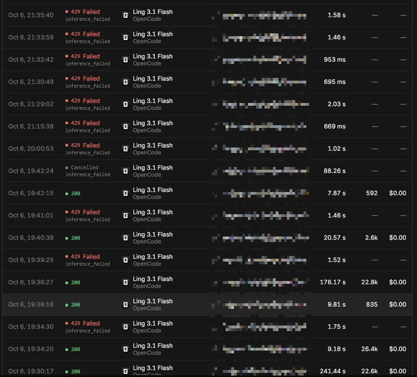The image size is (417, 377).
Task: Click the app icon in the 20:00:53 row
Action: pos(125,148)
